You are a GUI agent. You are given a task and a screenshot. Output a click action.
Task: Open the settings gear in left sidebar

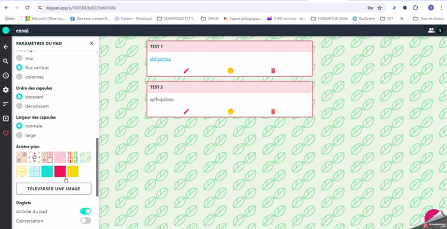click(6, 90)
